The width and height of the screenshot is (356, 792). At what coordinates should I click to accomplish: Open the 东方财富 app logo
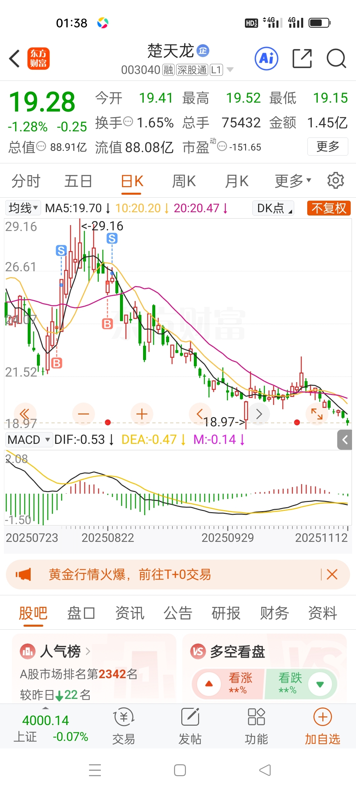[38, 58]
